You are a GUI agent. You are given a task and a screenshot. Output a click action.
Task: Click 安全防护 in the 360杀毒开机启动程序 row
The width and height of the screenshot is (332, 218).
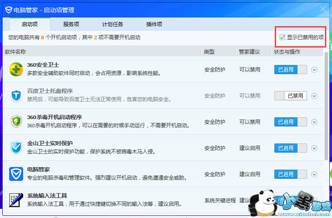tap(214, 122)
